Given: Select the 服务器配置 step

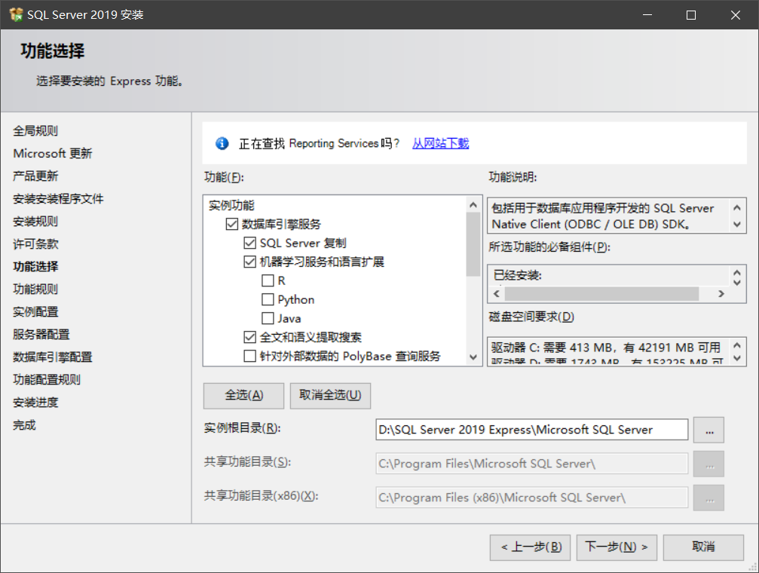Looking at the screenshot, I should click(41, 334).
